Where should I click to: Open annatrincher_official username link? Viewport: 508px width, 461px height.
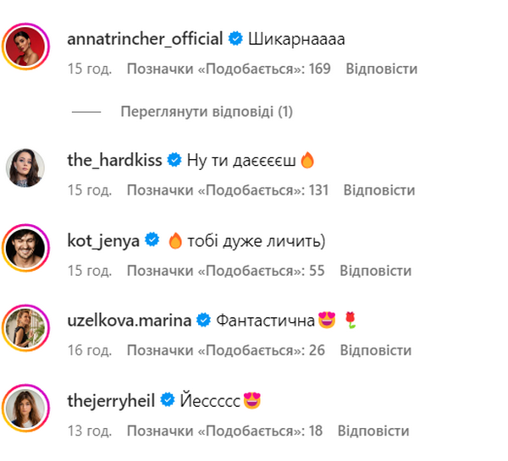point(145,39)
